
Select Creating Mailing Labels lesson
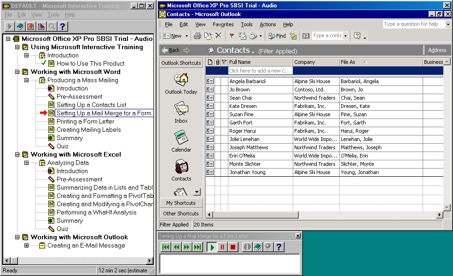point(88,130)
